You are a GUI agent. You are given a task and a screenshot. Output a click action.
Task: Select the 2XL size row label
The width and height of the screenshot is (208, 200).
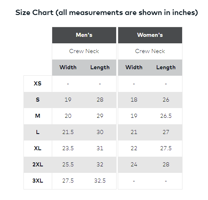(x=38, y=164)
